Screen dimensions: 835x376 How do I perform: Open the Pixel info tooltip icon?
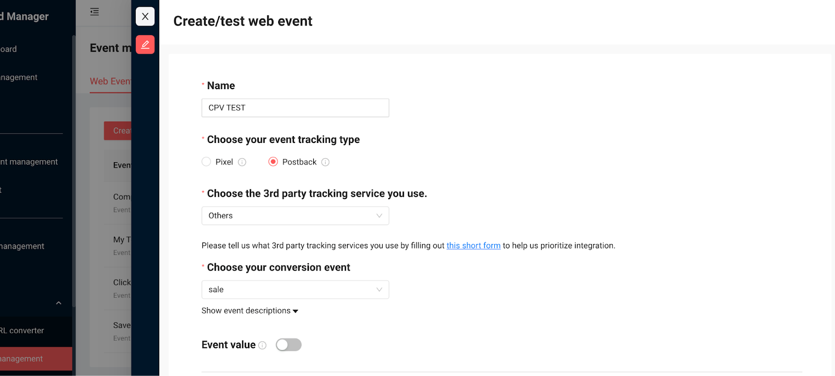click(242, 162)
